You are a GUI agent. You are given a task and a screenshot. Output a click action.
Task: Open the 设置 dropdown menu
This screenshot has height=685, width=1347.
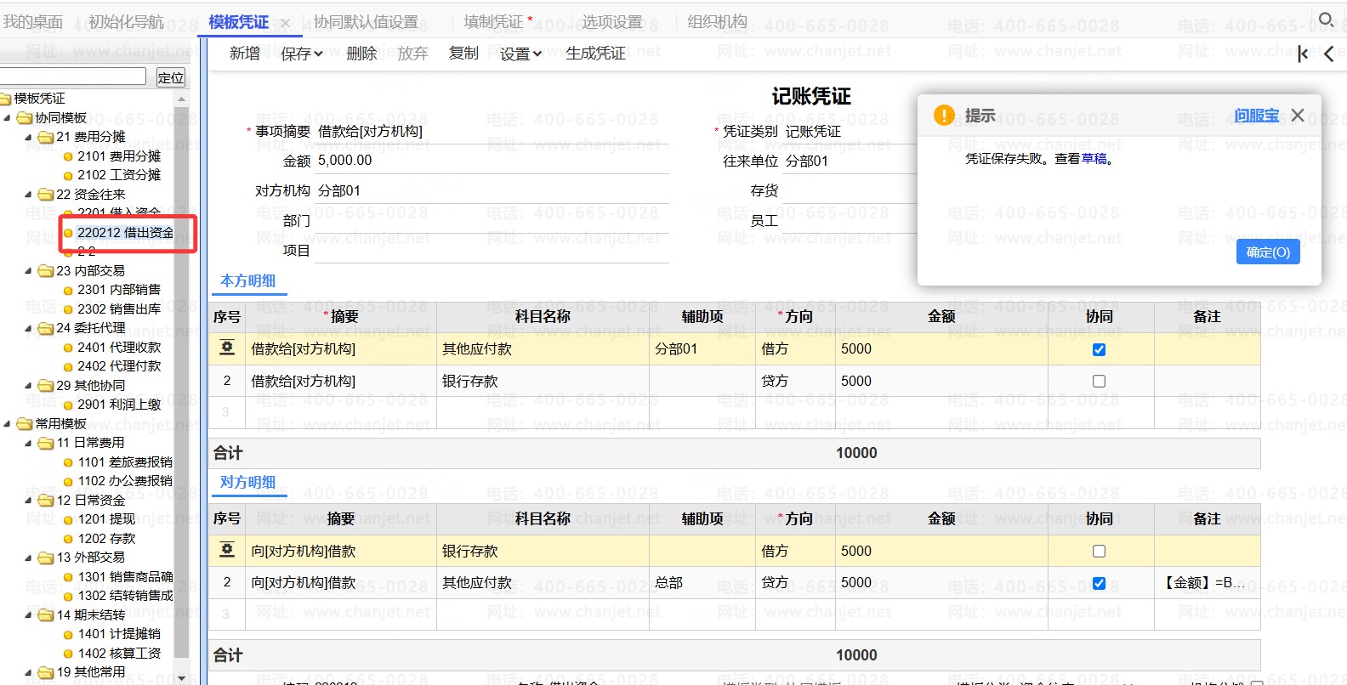(520, 54)
